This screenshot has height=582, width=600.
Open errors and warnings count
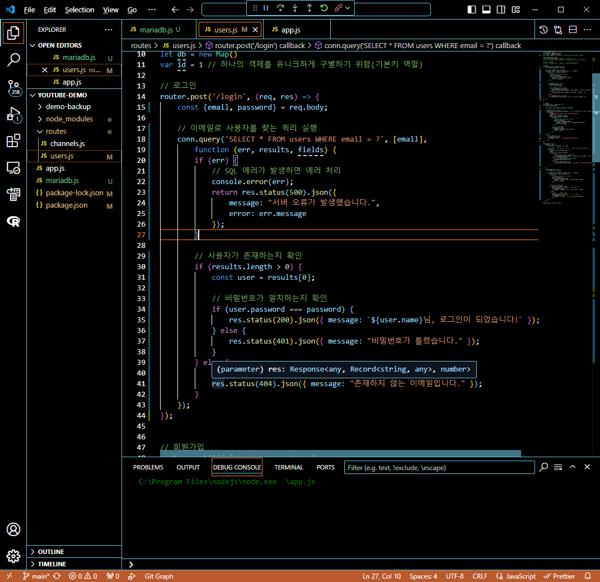click(83, 576)
